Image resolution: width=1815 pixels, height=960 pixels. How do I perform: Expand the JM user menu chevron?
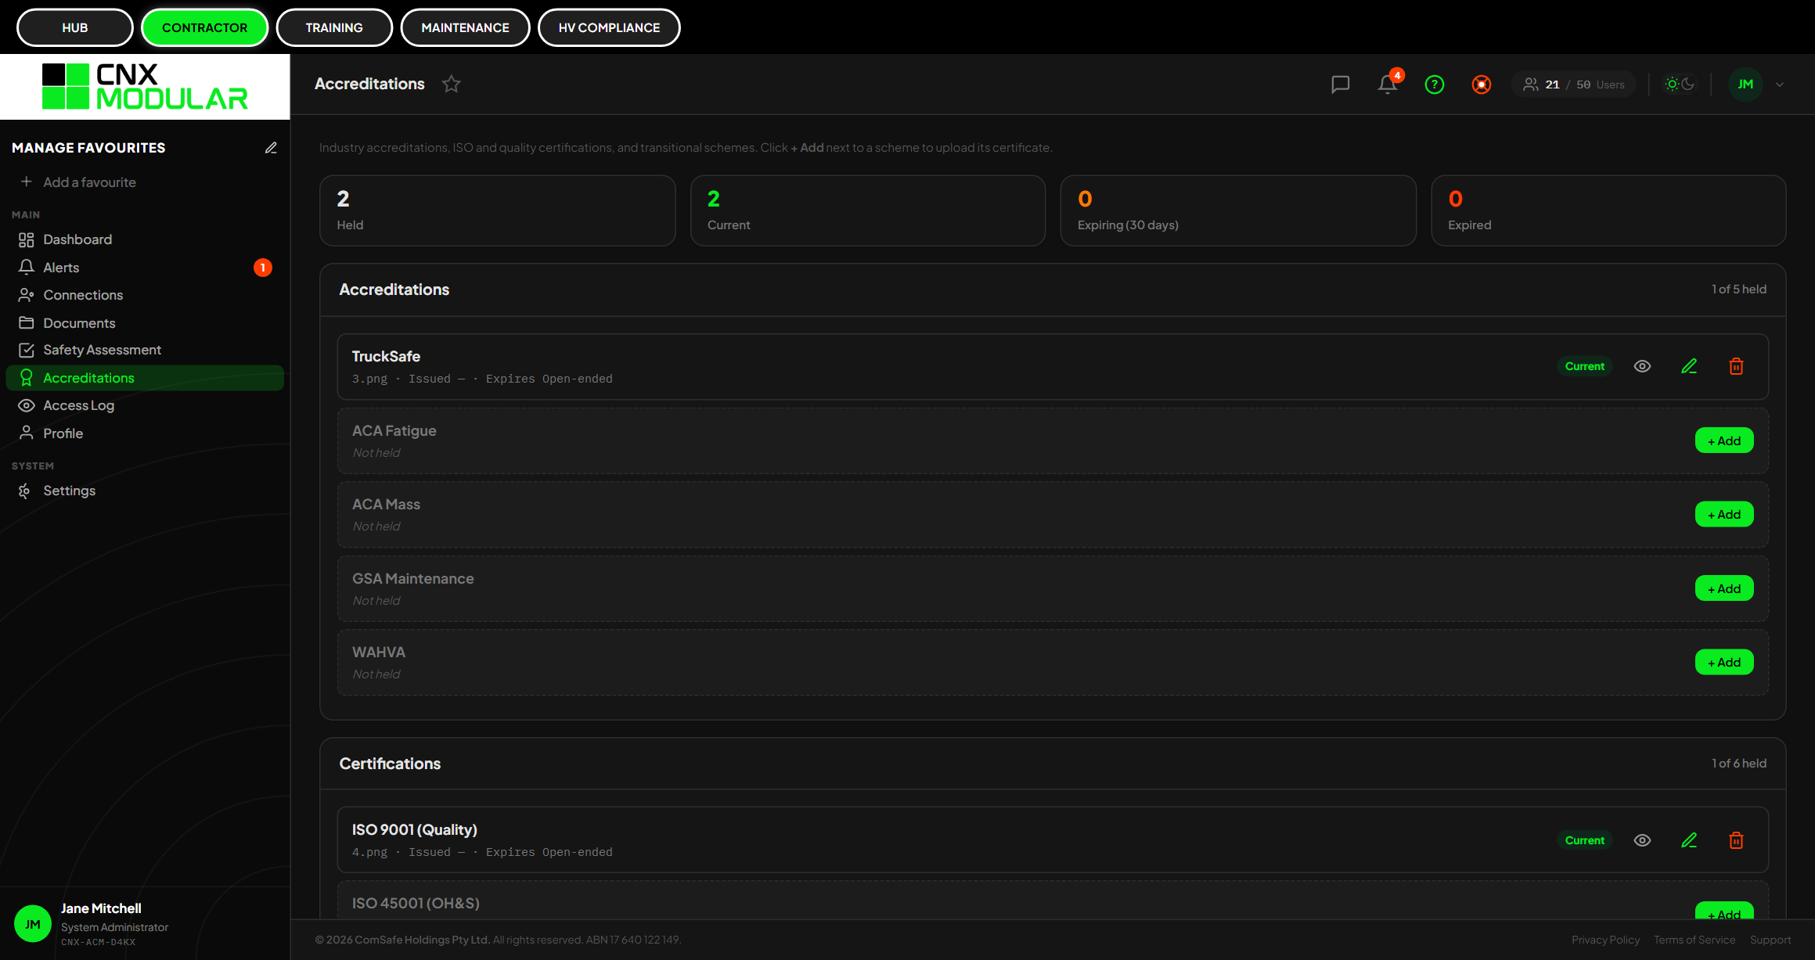[1780, 84]
